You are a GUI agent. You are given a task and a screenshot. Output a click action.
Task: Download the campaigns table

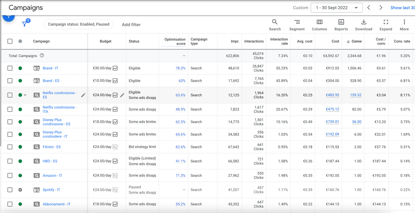(364, 25)
